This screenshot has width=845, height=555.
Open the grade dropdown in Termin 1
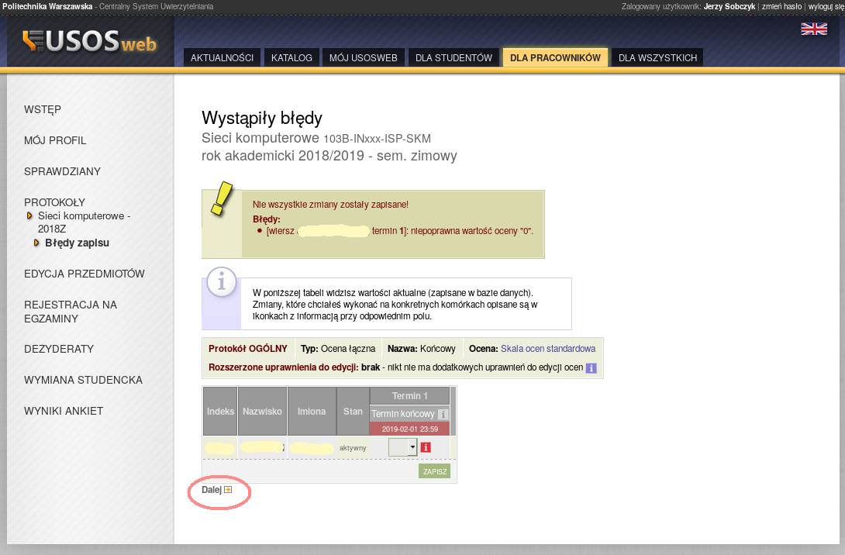click(x=412, y=447)
